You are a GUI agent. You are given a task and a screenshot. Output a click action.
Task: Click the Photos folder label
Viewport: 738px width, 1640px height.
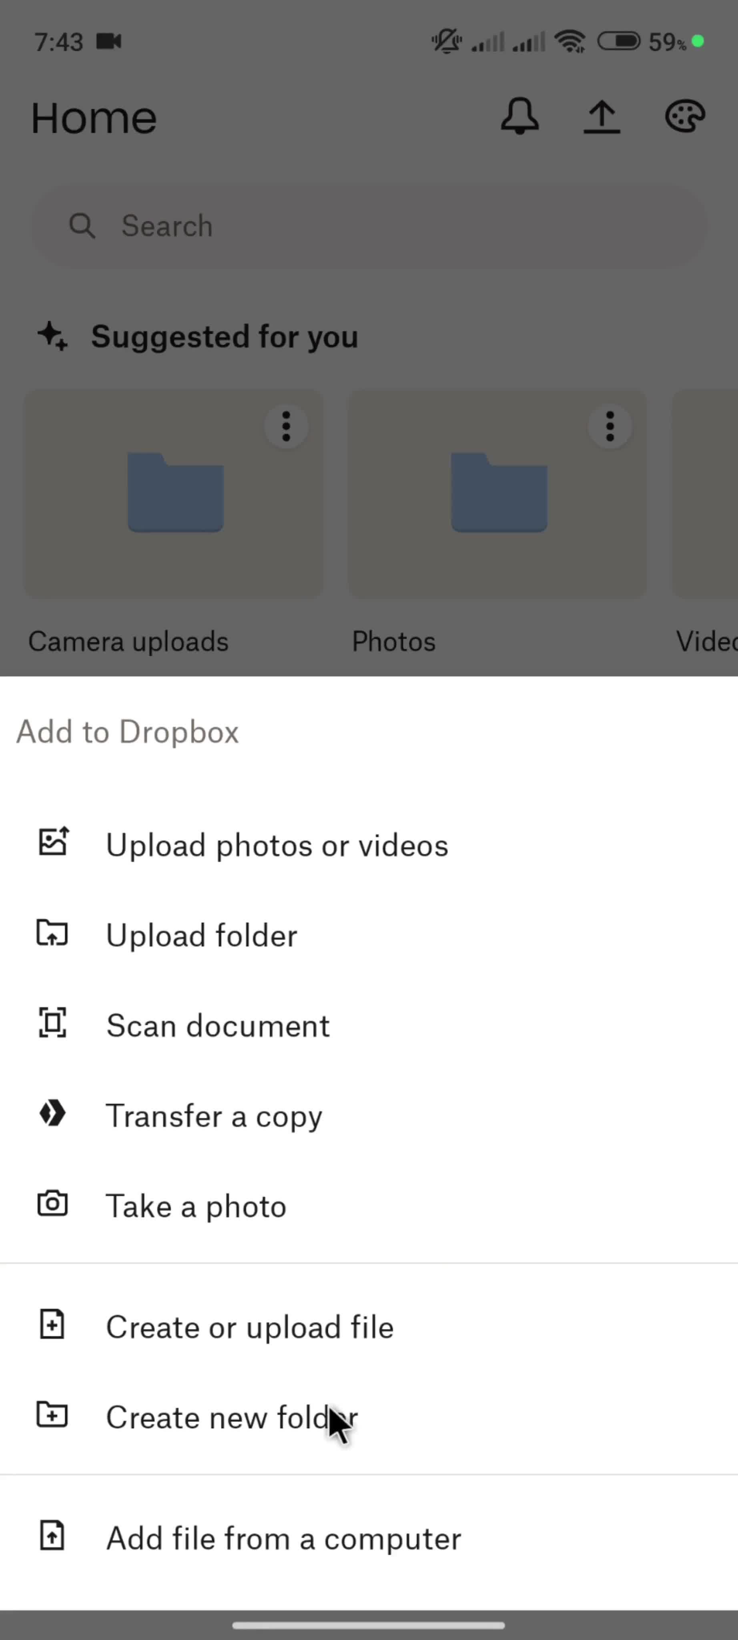(394, 641)
